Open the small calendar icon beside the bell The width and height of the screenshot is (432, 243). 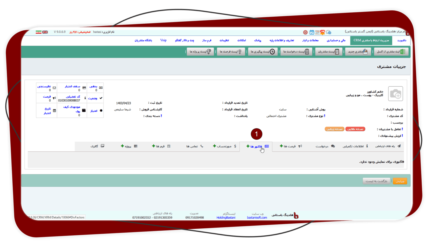(317, 32)
